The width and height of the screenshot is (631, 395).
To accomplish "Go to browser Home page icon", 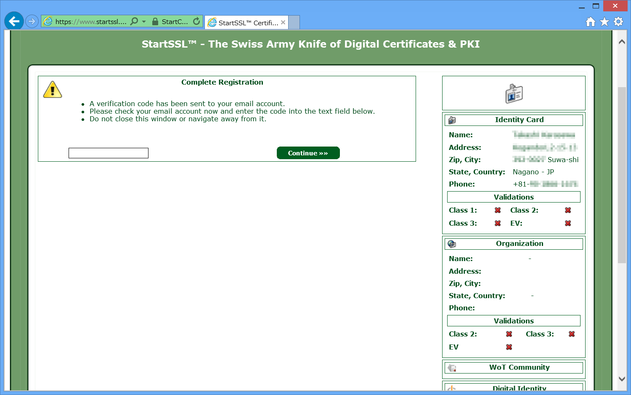I will pyautogui.click(x=591, y=21).
